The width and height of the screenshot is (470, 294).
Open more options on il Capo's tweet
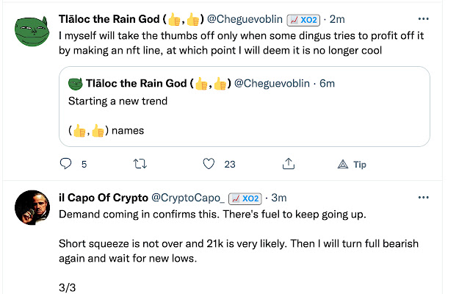pos(423,198)
